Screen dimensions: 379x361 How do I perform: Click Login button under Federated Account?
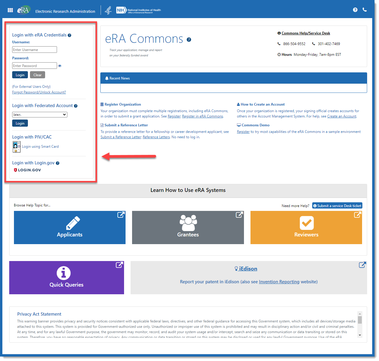20,123
